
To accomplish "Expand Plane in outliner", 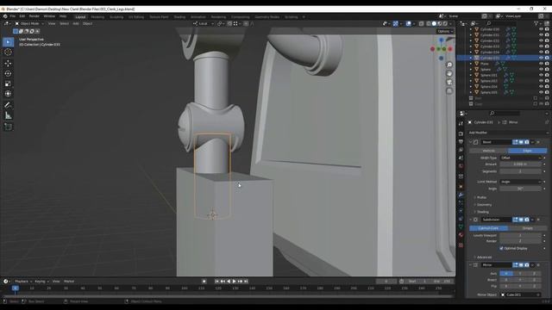I will pyautogui.click(x=471, y=64).
